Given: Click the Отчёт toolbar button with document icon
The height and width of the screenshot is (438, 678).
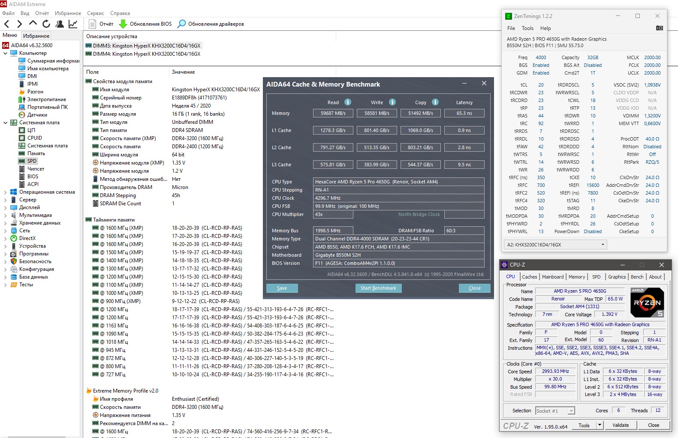Looking at the screenshot, I should (101, 24).
